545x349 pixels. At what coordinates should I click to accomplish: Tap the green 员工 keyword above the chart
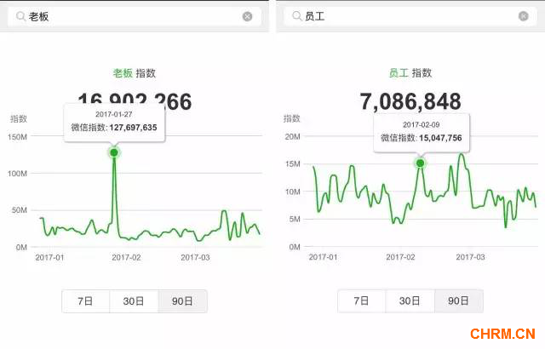(x=399, y=73)
